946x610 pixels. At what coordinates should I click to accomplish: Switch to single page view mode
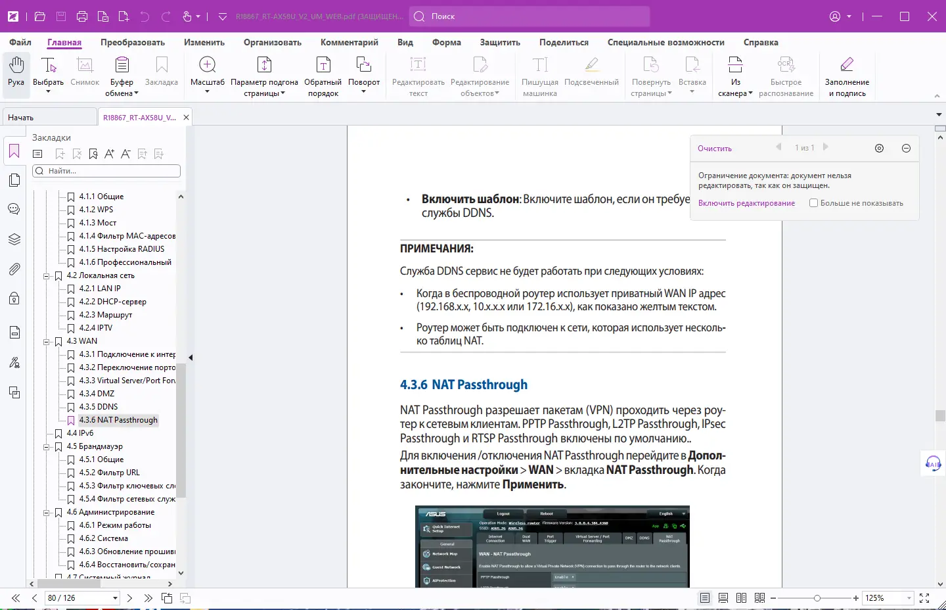(x=705, y=598)
